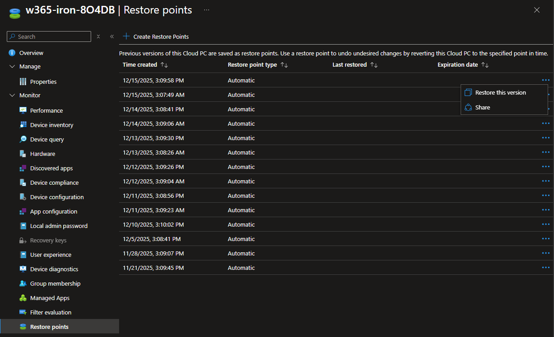Click the Device inventory icon
The height and width of the screenshot is (337, 554).
point(23,125)
